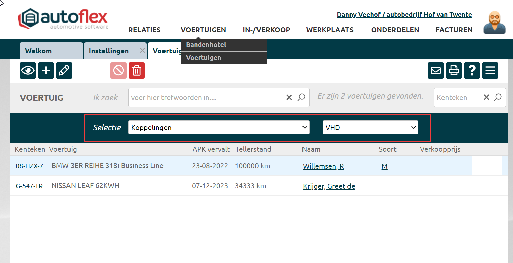This screenshot has width=513, height=263.
Task: Open the envelope email icon
Action: (x=436, y=71)
